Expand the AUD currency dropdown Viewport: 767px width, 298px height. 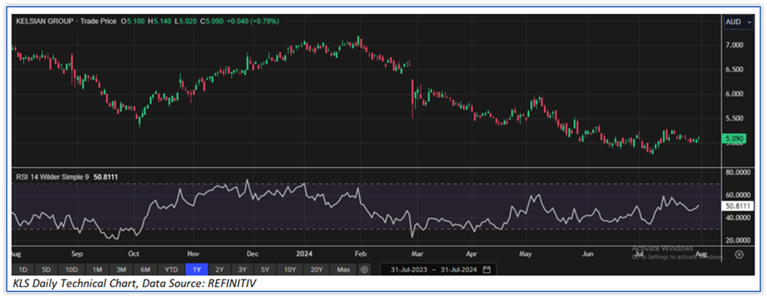(x=739, y=23)
